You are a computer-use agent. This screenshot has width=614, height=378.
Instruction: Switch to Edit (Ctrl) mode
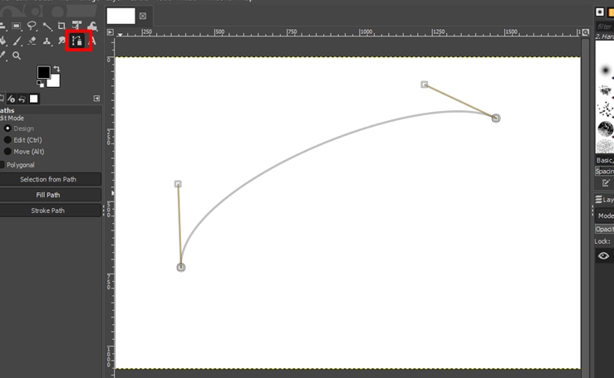tap(8, 140)
